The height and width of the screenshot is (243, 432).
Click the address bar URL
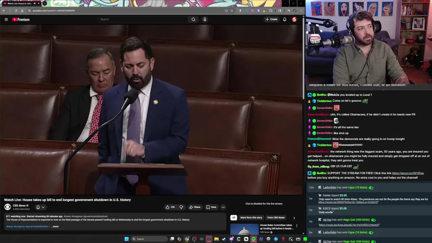coord(54,10)
